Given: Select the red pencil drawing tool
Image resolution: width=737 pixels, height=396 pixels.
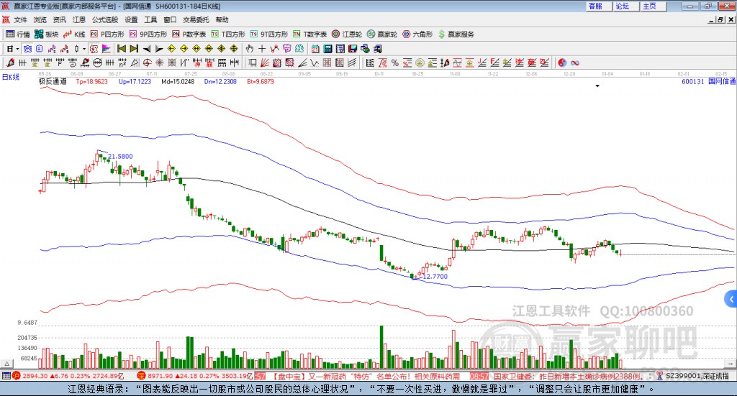Looking at the screenshot, I should pyautogui.click(x=9, y=63).
